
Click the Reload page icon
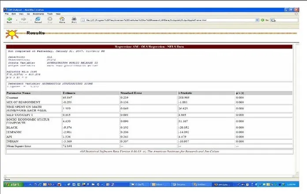[38, 19]
